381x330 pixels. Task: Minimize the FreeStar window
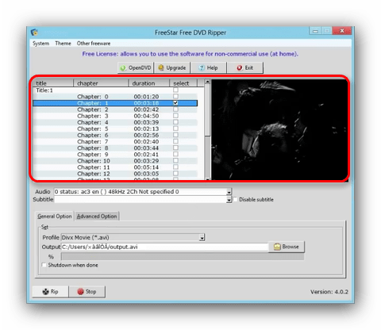pos(315,31)
